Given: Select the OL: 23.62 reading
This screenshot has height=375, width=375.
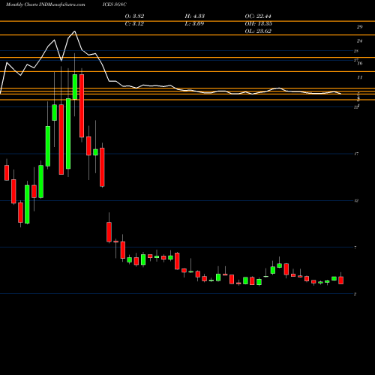Looking at the screenshot, I should [x=258, y=31].
